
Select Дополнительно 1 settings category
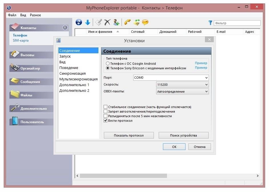78,85
